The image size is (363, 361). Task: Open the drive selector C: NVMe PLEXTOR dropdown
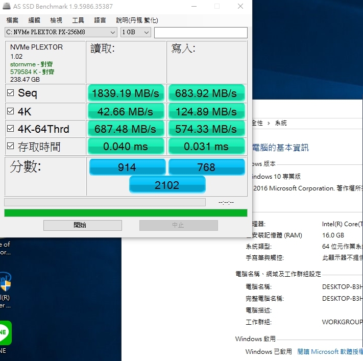pos(61,32)
